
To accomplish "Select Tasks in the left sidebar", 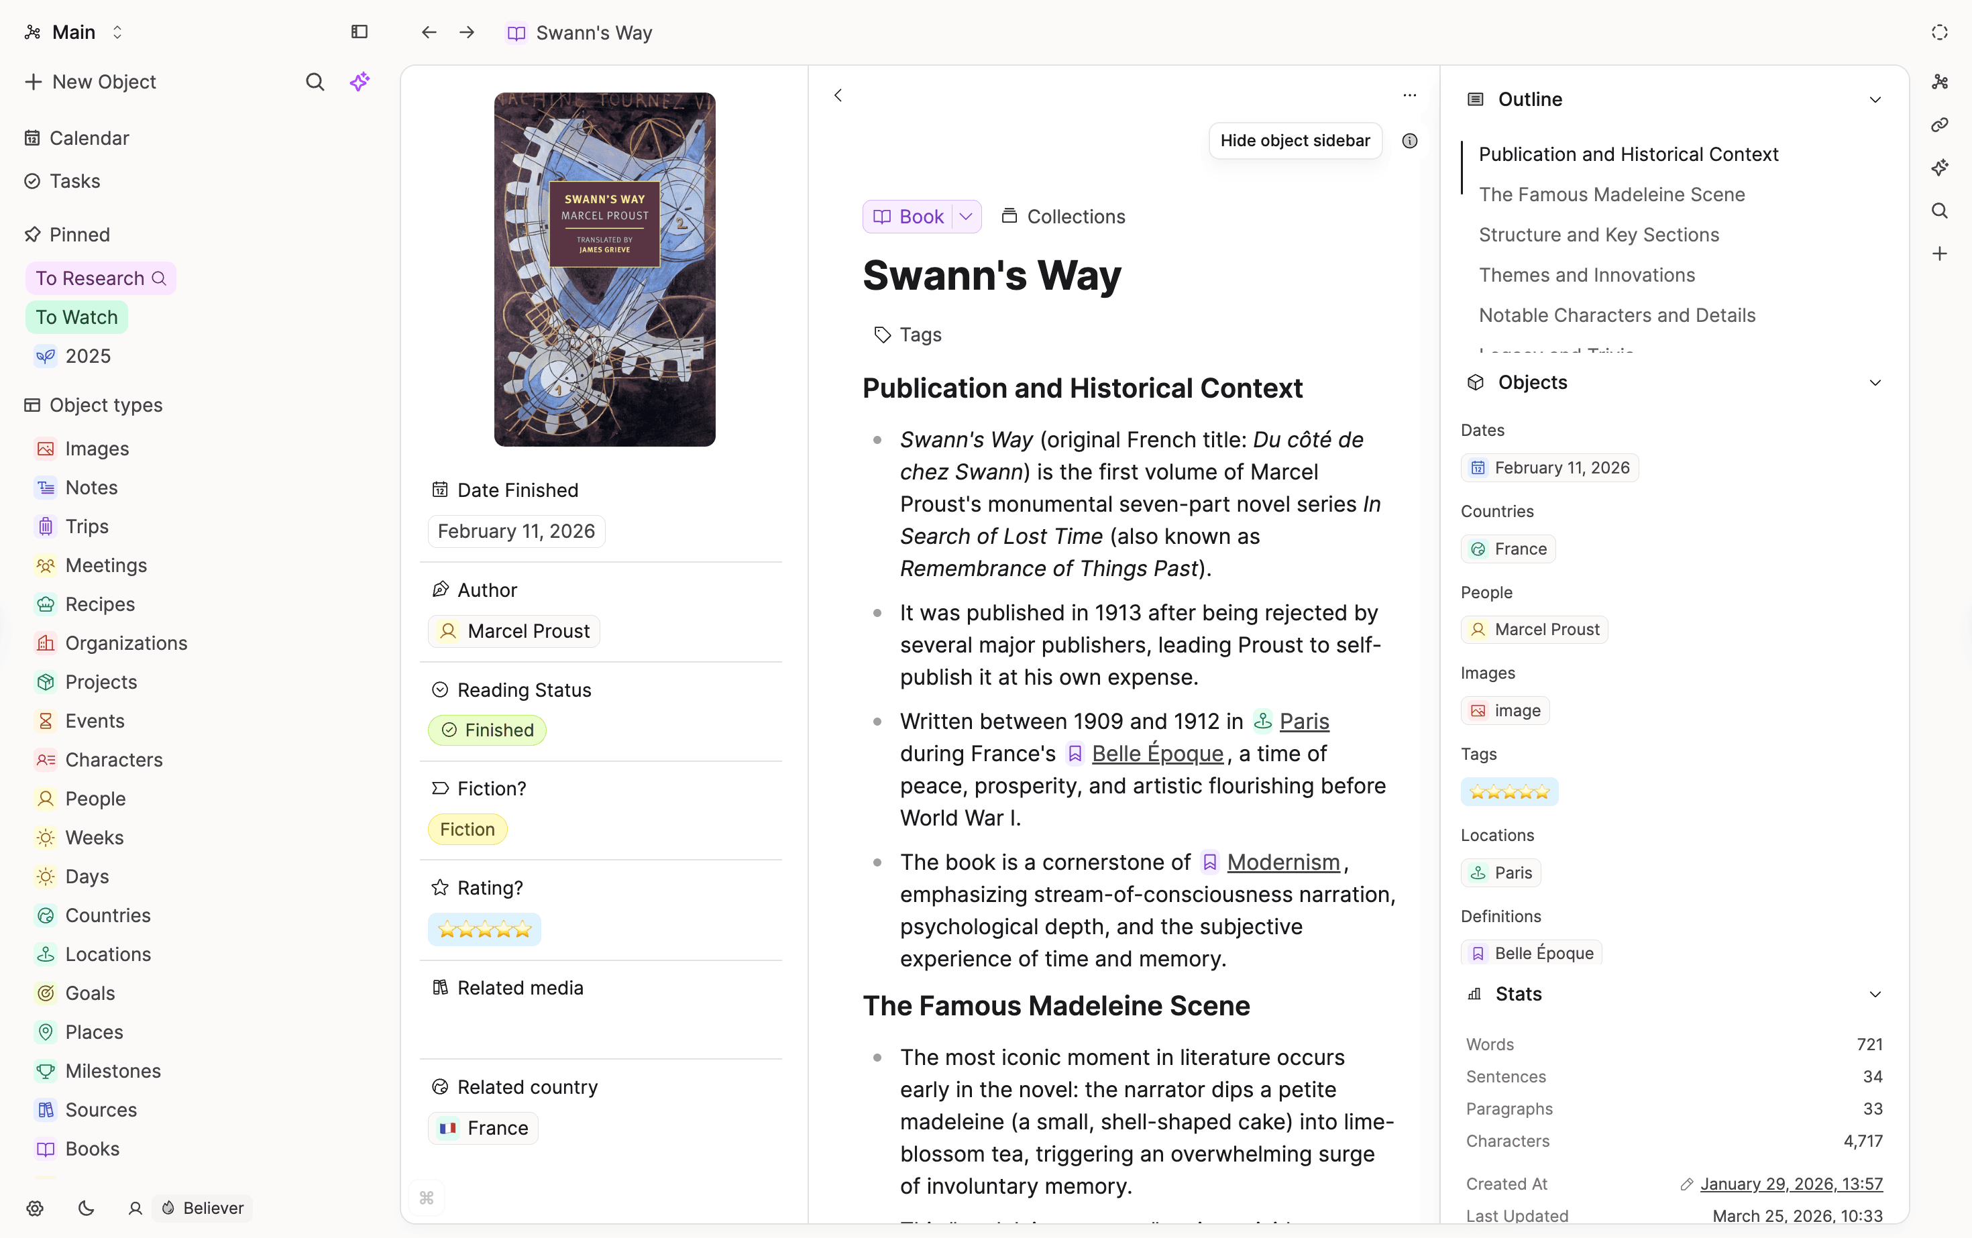I will [x=75, y=181].
